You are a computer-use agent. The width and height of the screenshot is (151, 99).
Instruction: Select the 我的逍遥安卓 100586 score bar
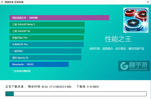(x=59, y=18)
